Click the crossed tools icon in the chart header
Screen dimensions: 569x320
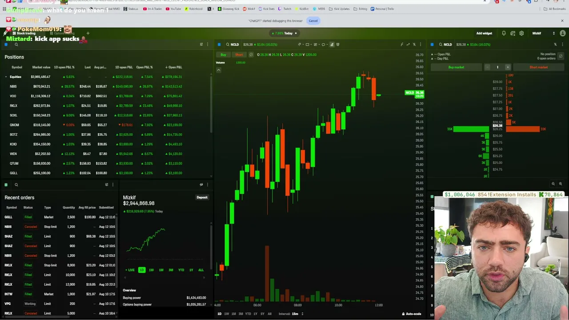(x=414, y=44)
